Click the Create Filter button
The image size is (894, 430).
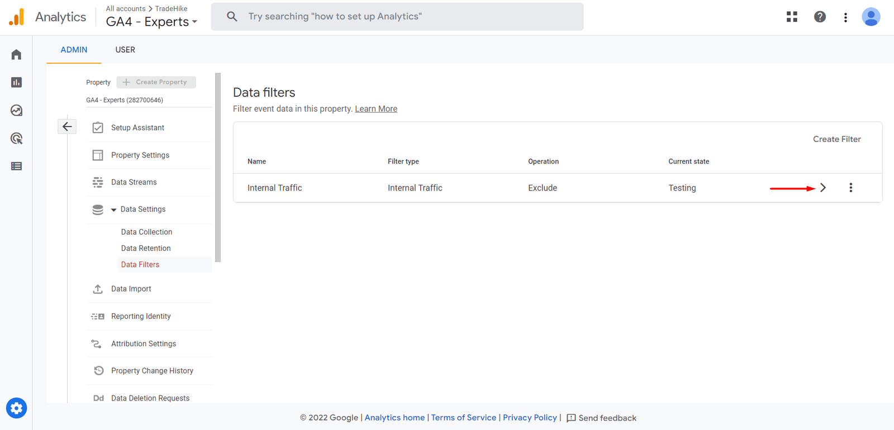click(x=836, y=139)
